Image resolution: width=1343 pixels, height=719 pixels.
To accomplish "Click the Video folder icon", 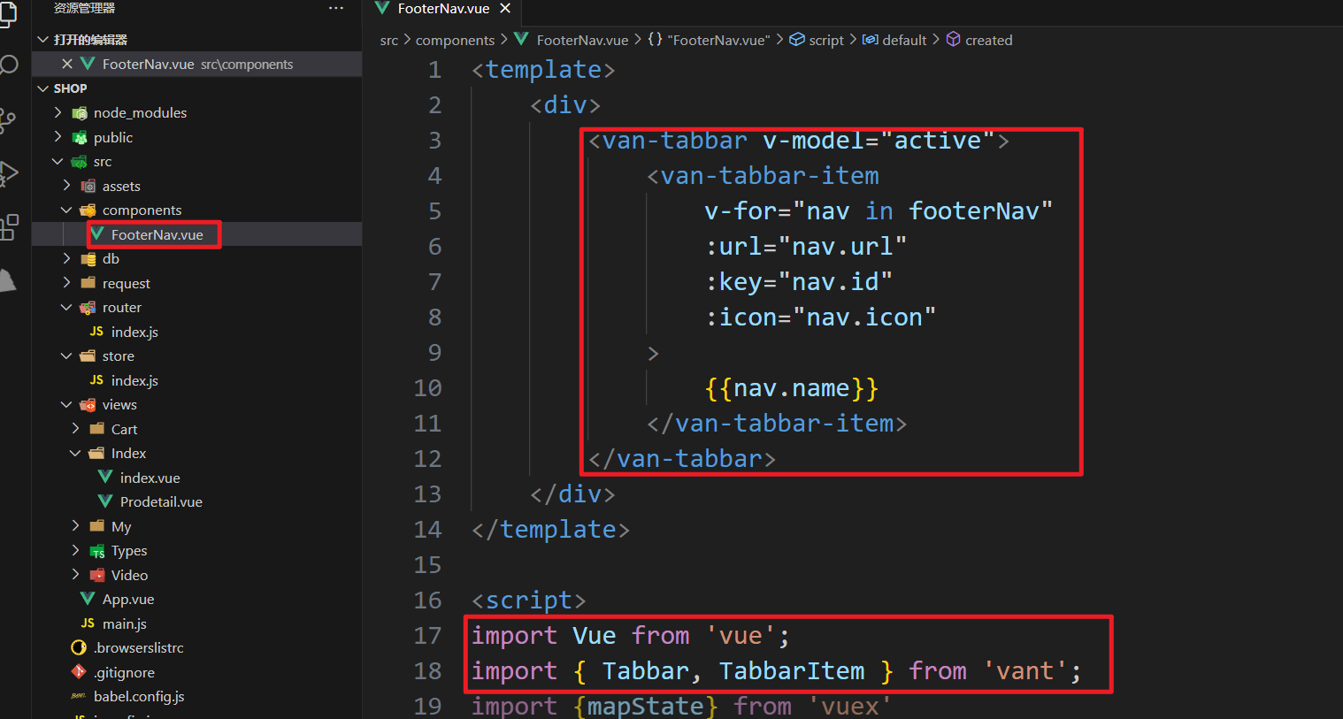I will (x=97, y=575).
